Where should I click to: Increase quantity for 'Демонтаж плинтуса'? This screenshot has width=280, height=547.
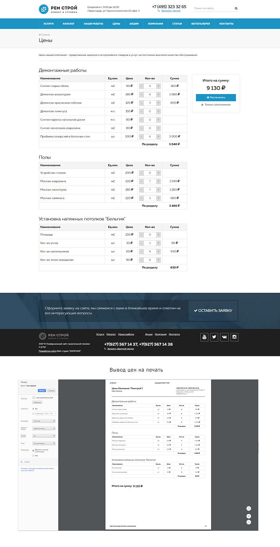point(159,111)
